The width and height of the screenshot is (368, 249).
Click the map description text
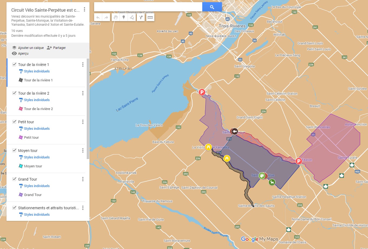coord(48,20)
